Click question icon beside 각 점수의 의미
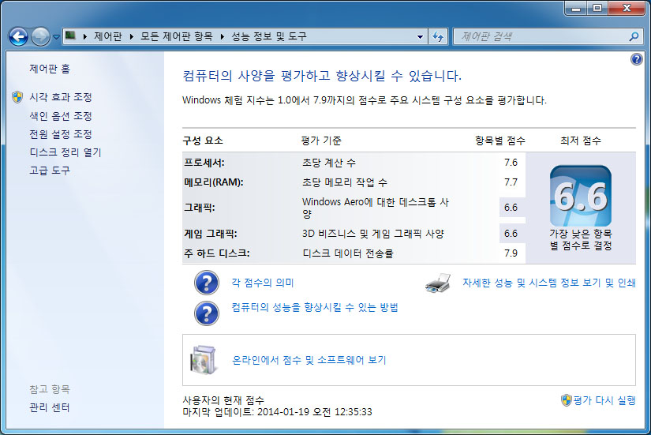This screenshot has height=435, width=651. 207,283
